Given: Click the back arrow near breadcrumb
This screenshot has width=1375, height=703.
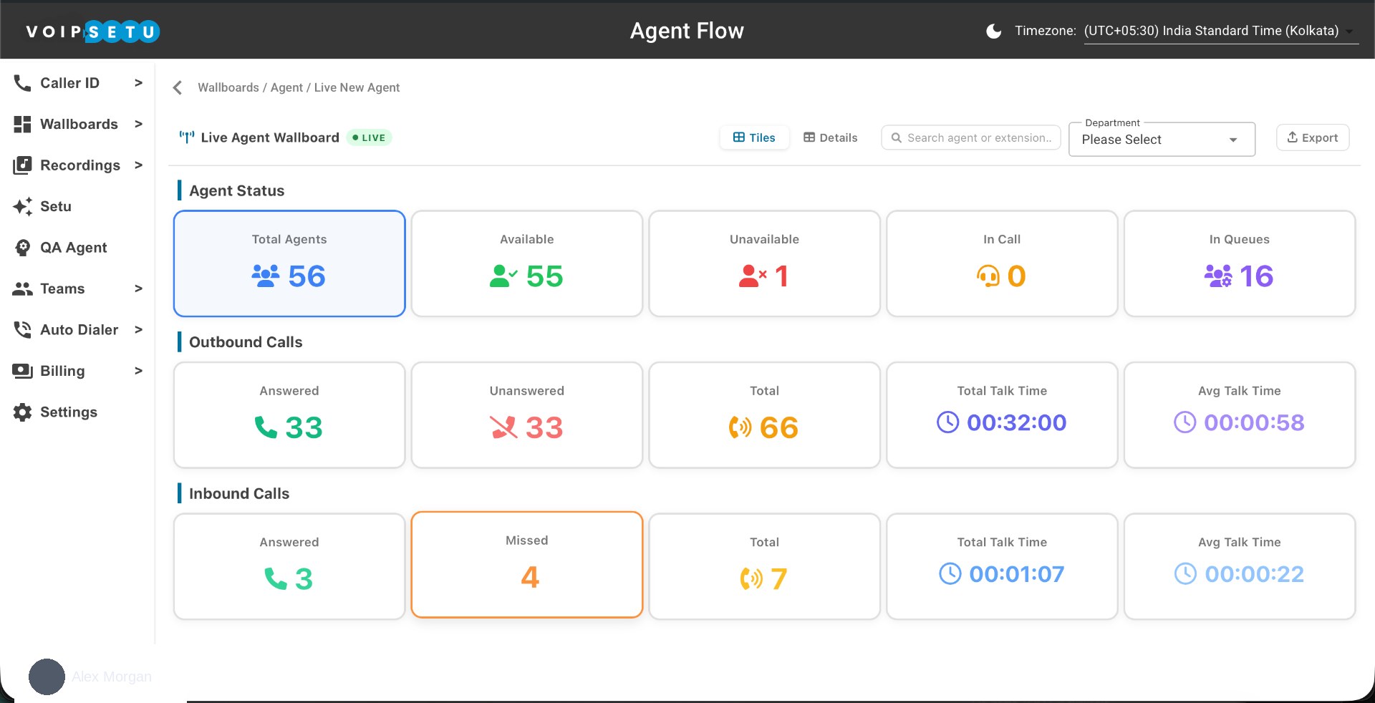Looking at the screenshot, I should [x=177, y=87].
